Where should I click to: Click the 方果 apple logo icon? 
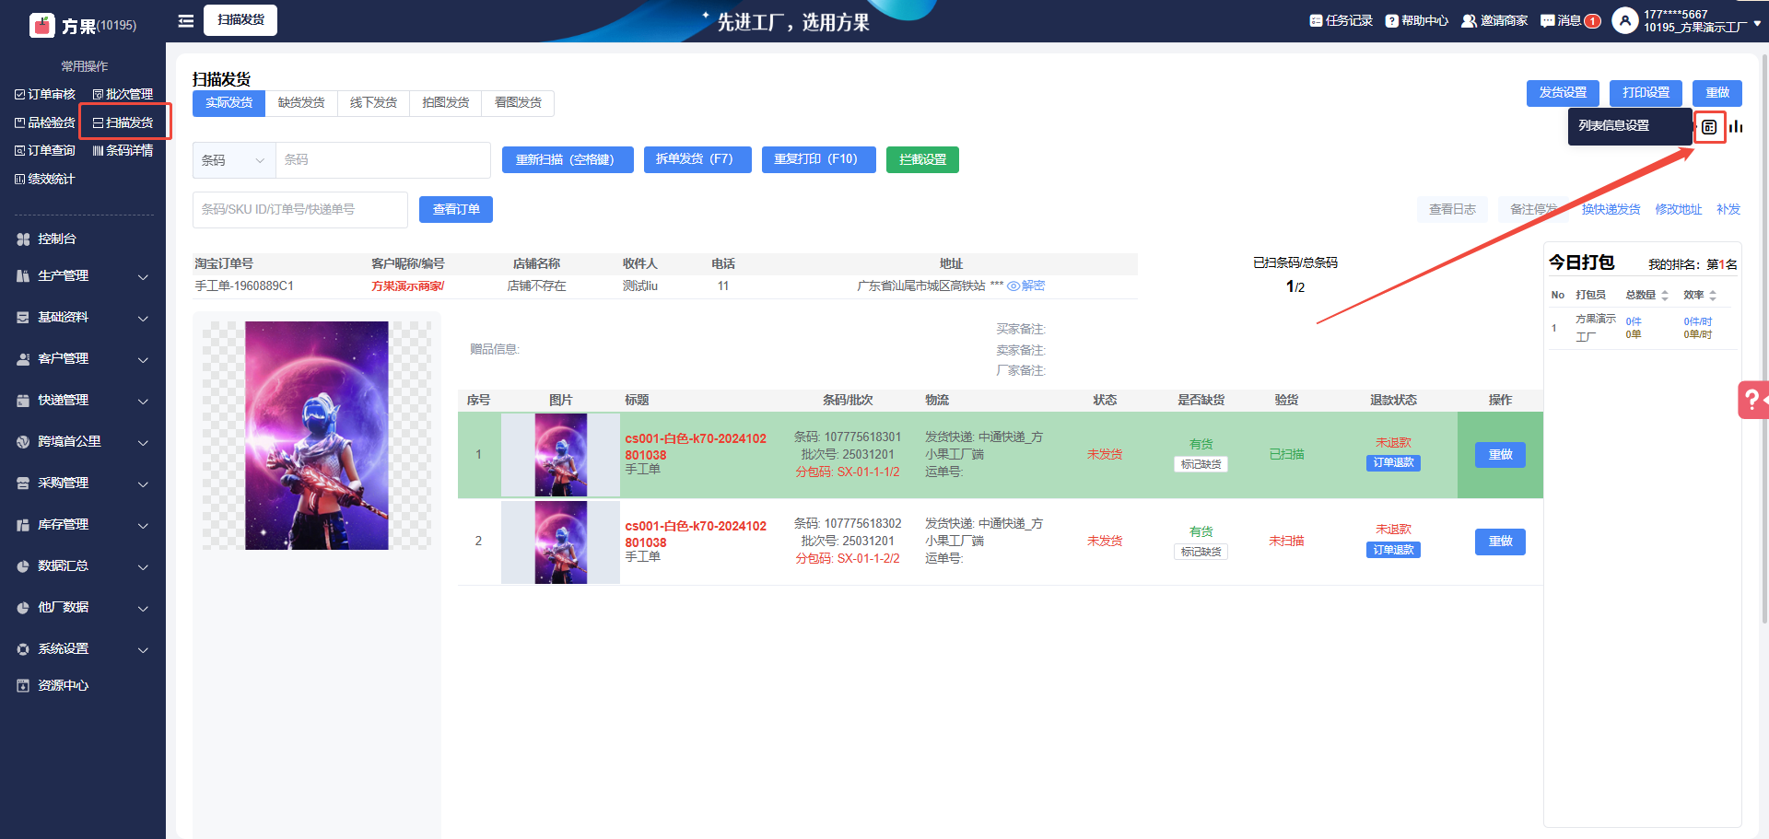point(42,25)
